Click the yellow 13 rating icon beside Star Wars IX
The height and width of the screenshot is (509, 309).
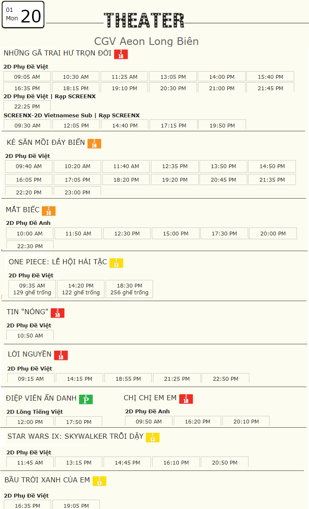click(x=153, y=437)
